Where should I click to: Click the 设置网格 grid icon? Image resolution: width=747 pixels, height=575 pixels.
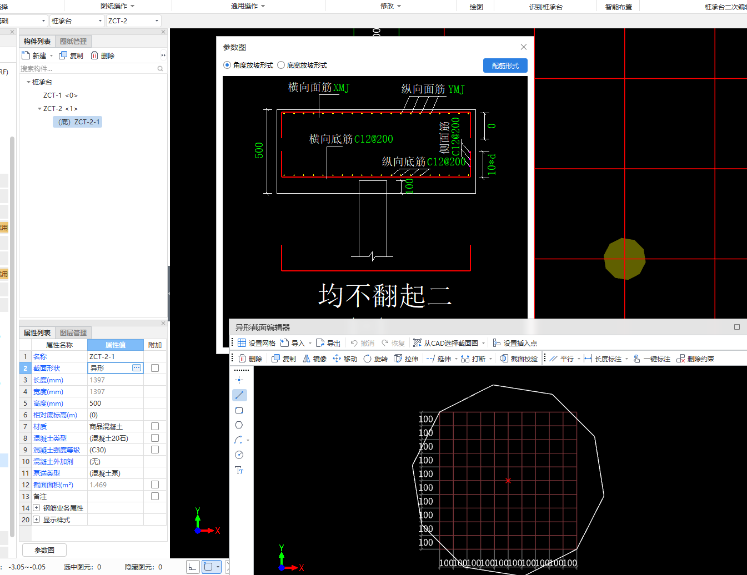point(242,343)
